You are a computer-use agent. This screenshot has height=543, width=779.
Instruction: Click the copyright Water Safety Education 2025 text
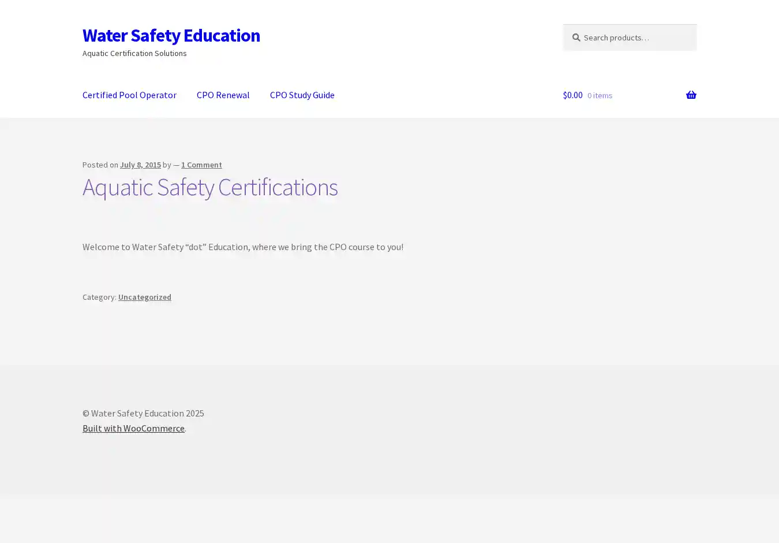point(143,414)
